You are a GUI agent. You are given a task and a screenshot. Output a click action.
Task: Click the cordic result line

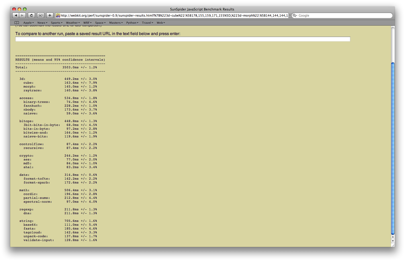pos(60,194)
